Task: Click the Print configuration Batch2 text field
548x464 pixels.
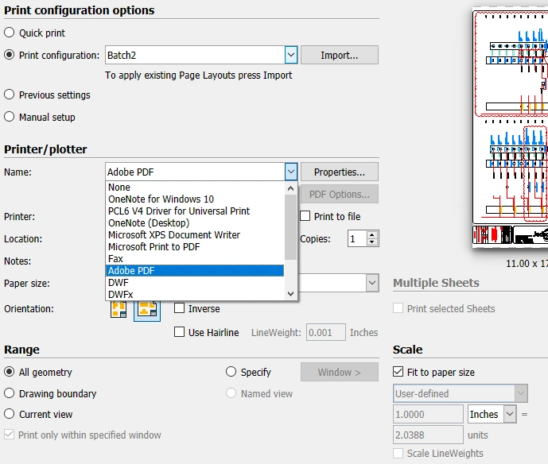Action: (195, 55)
